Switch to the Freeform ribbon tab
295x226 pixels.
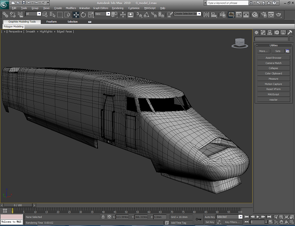(52, 22)
